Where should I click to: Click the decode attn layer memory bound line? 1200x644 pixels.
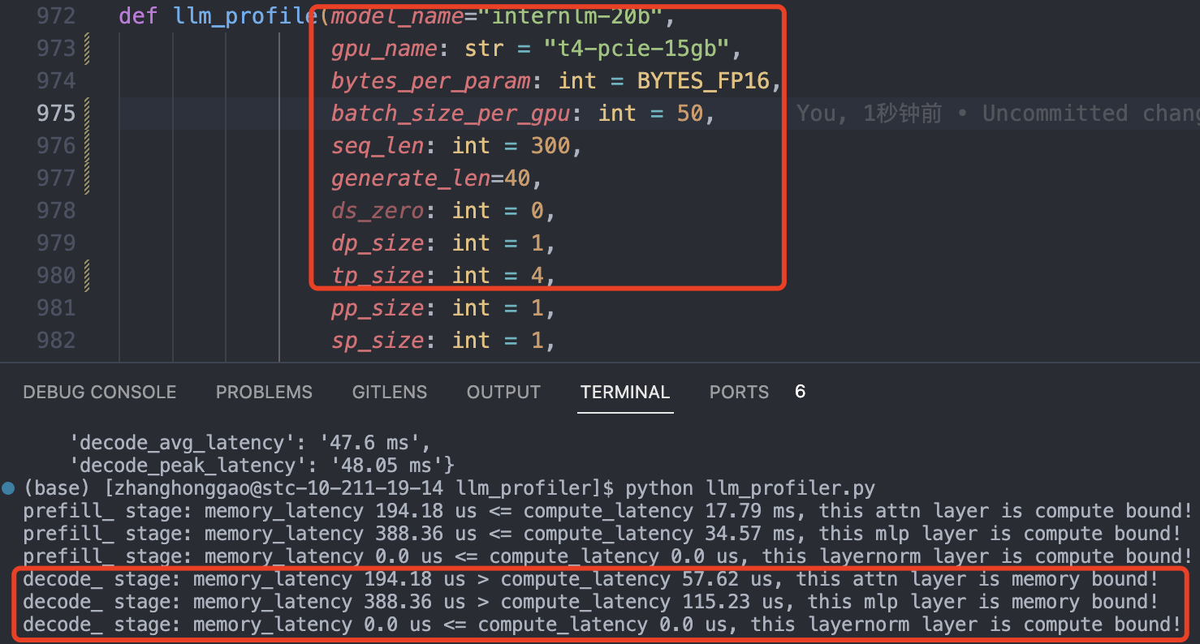point(590,579)
